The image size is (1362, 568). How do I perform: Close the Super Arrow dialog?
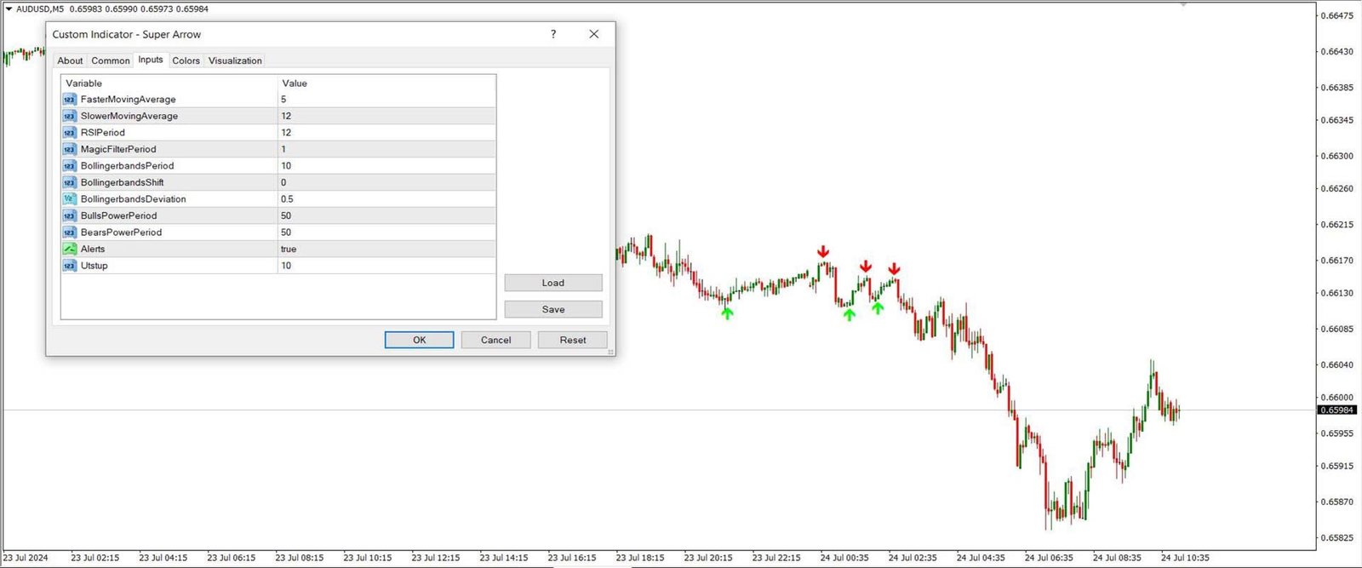(594, 34)
